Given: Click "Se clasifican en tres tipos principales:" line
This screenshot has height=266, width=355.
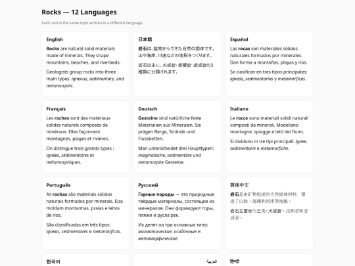Looking at the screenshot, I should coord(268,72).
